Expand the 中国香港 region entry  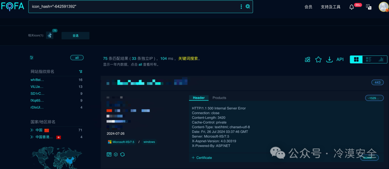[32, 137]
